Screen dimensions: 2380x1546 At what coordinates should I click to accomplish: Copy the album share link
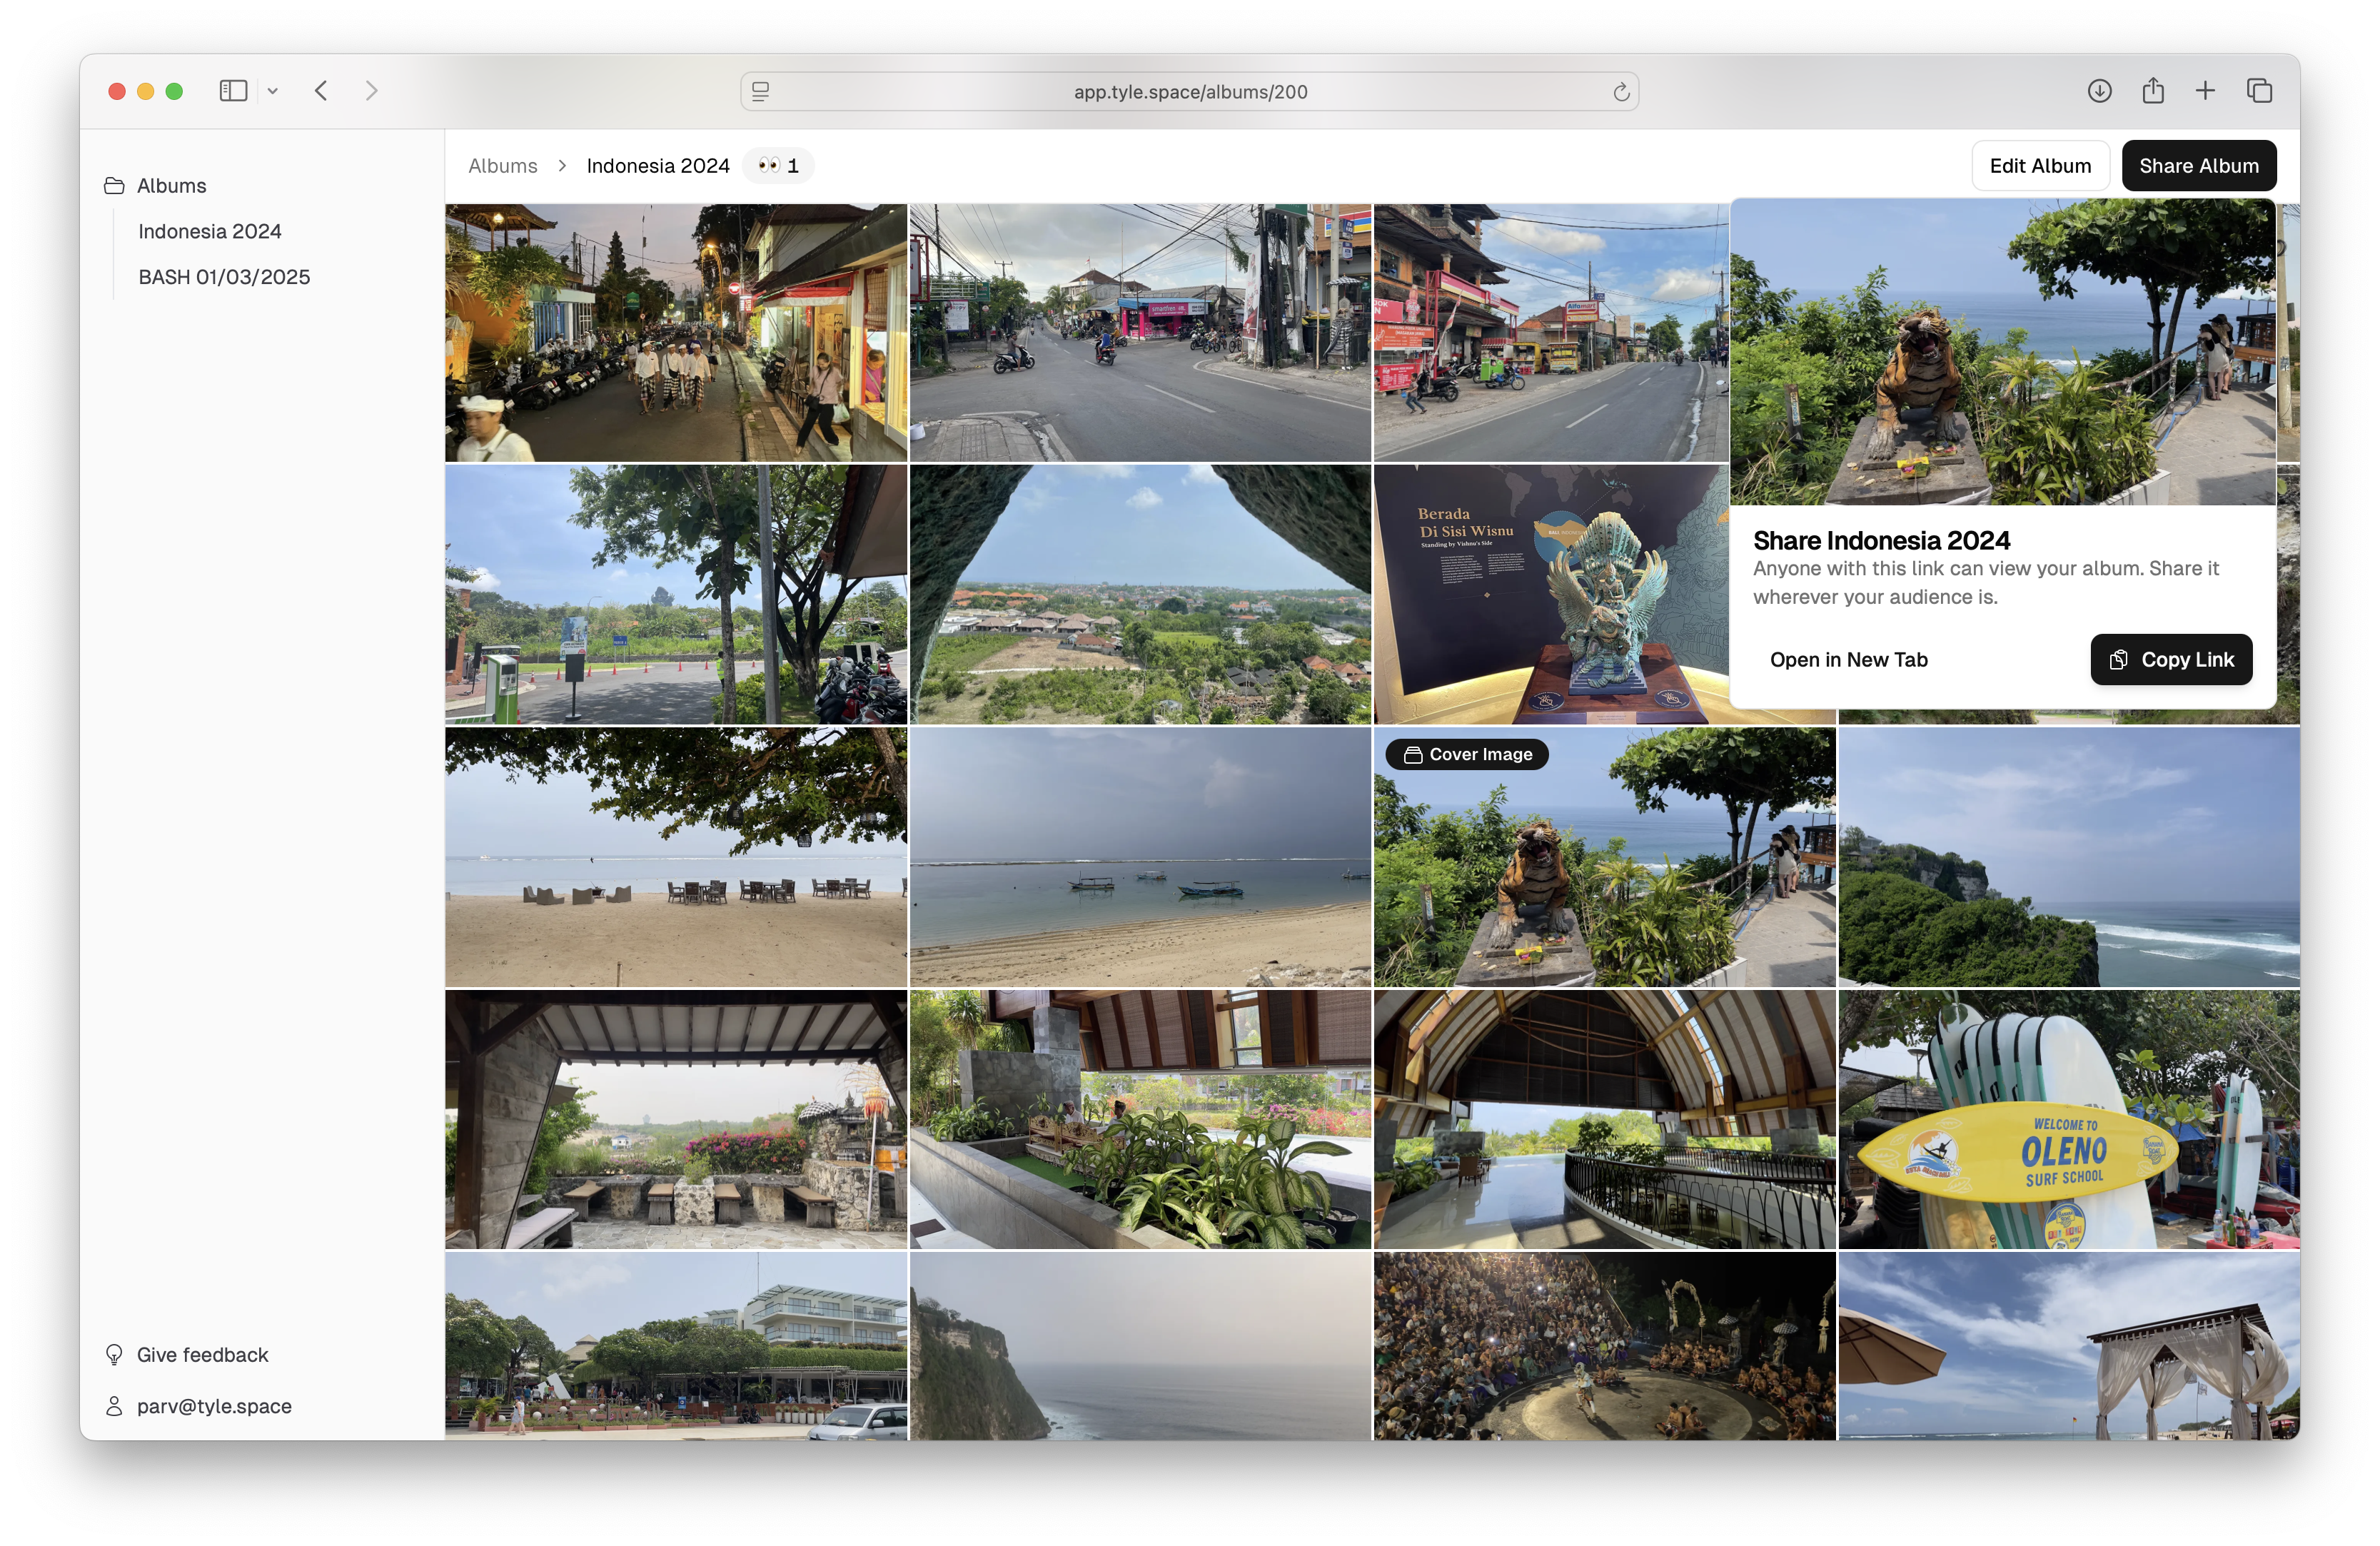2171,660
